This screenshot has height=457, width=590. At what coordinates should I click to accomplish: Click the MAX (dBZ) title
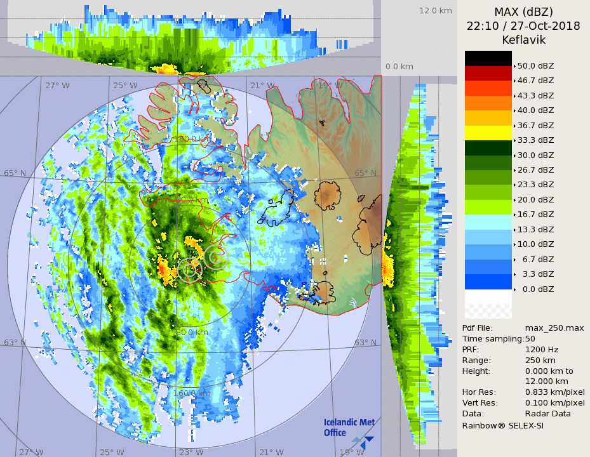(x=523, y=12)
